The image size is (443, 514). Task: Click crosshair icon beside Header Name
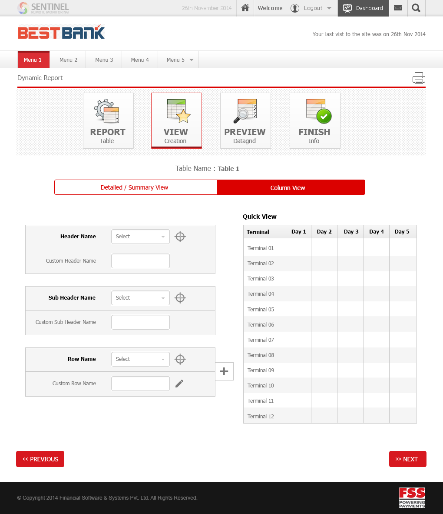[180, 237]
